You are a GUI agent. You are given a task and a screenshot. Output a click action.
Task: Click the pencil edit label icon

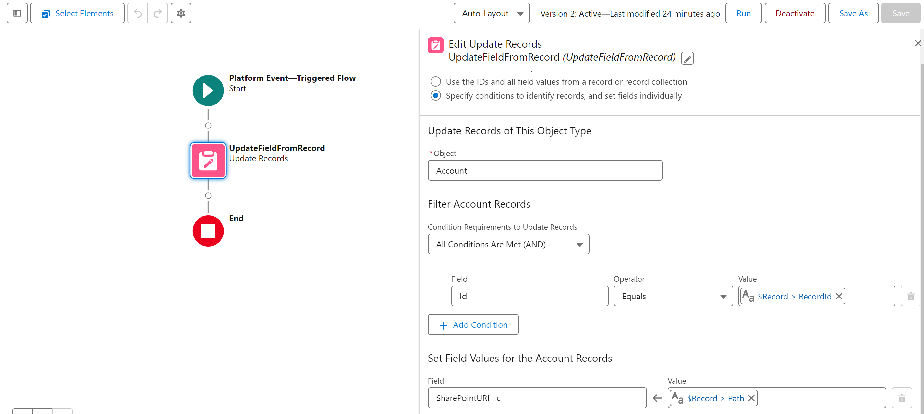point(687,58)
